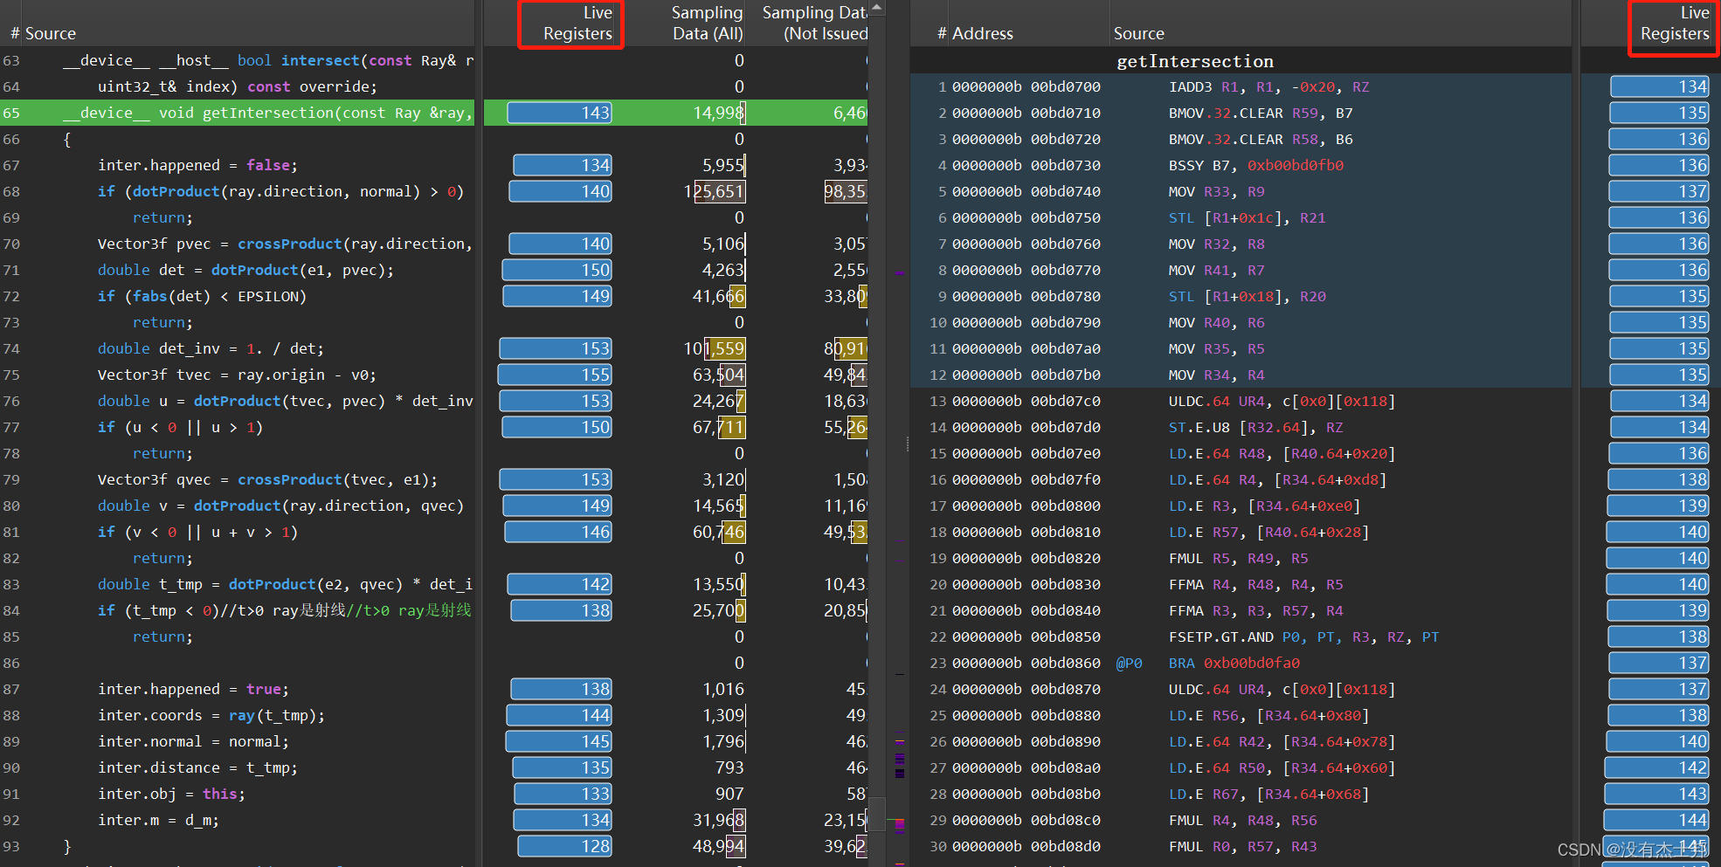Click the Live Registers header in source pane
Screen dimensions: 1721x867
(577, 24)
